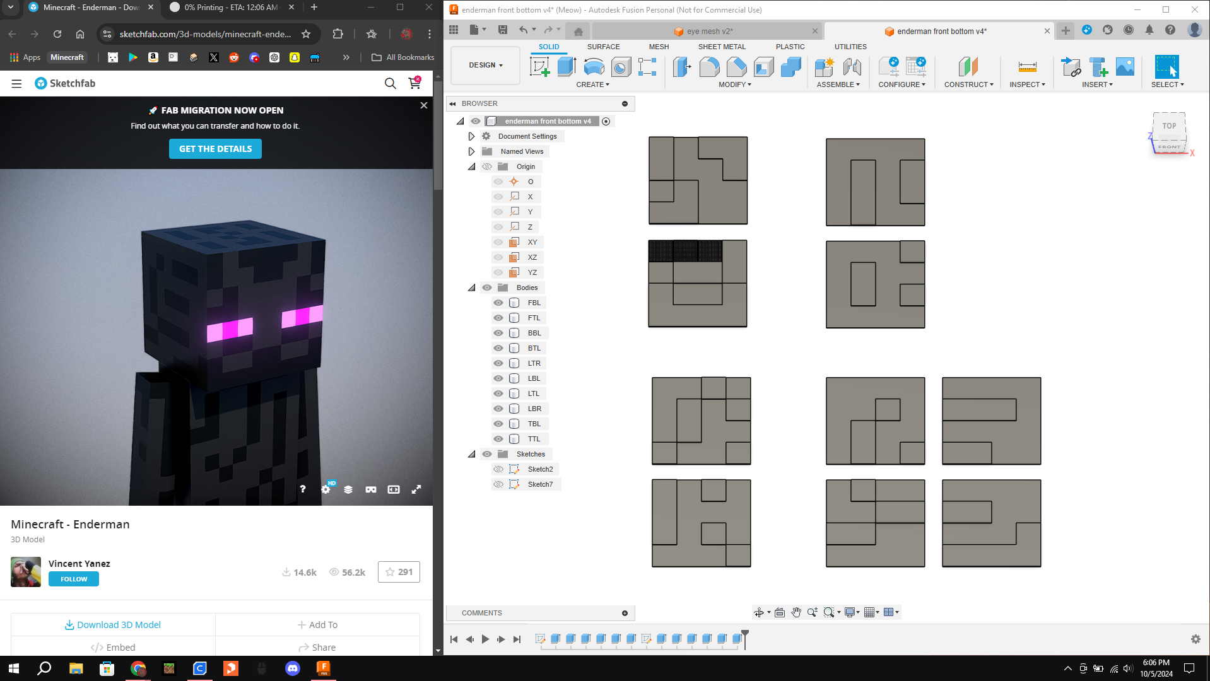Open the UTILITIES tab

(x=850, y=47)
